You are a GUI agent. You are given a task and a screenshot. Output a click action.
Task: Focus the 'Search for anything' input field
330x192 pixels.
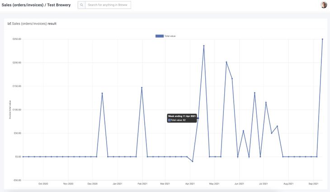point(108,5)
